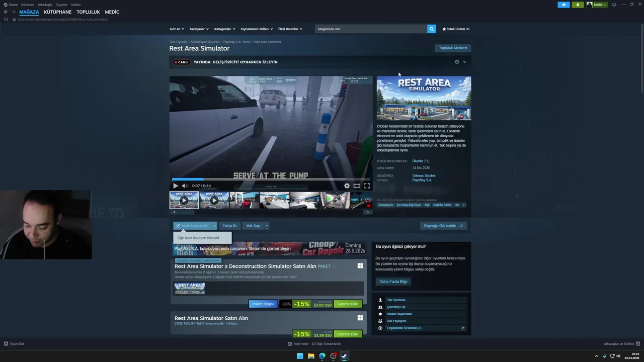Click the Kuyruğu Görüntüle button
The height and width of the screenshot is (362, 644).
pyautogui.click(x=443, y=226)
